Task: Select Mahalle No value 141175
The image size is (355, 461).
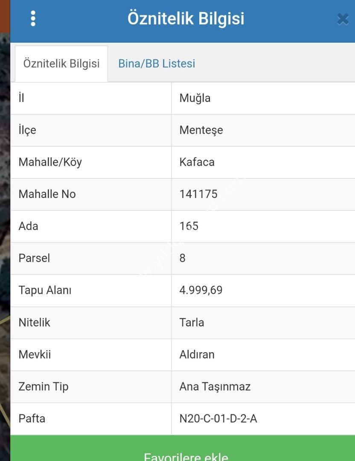Action: point(198,194)
